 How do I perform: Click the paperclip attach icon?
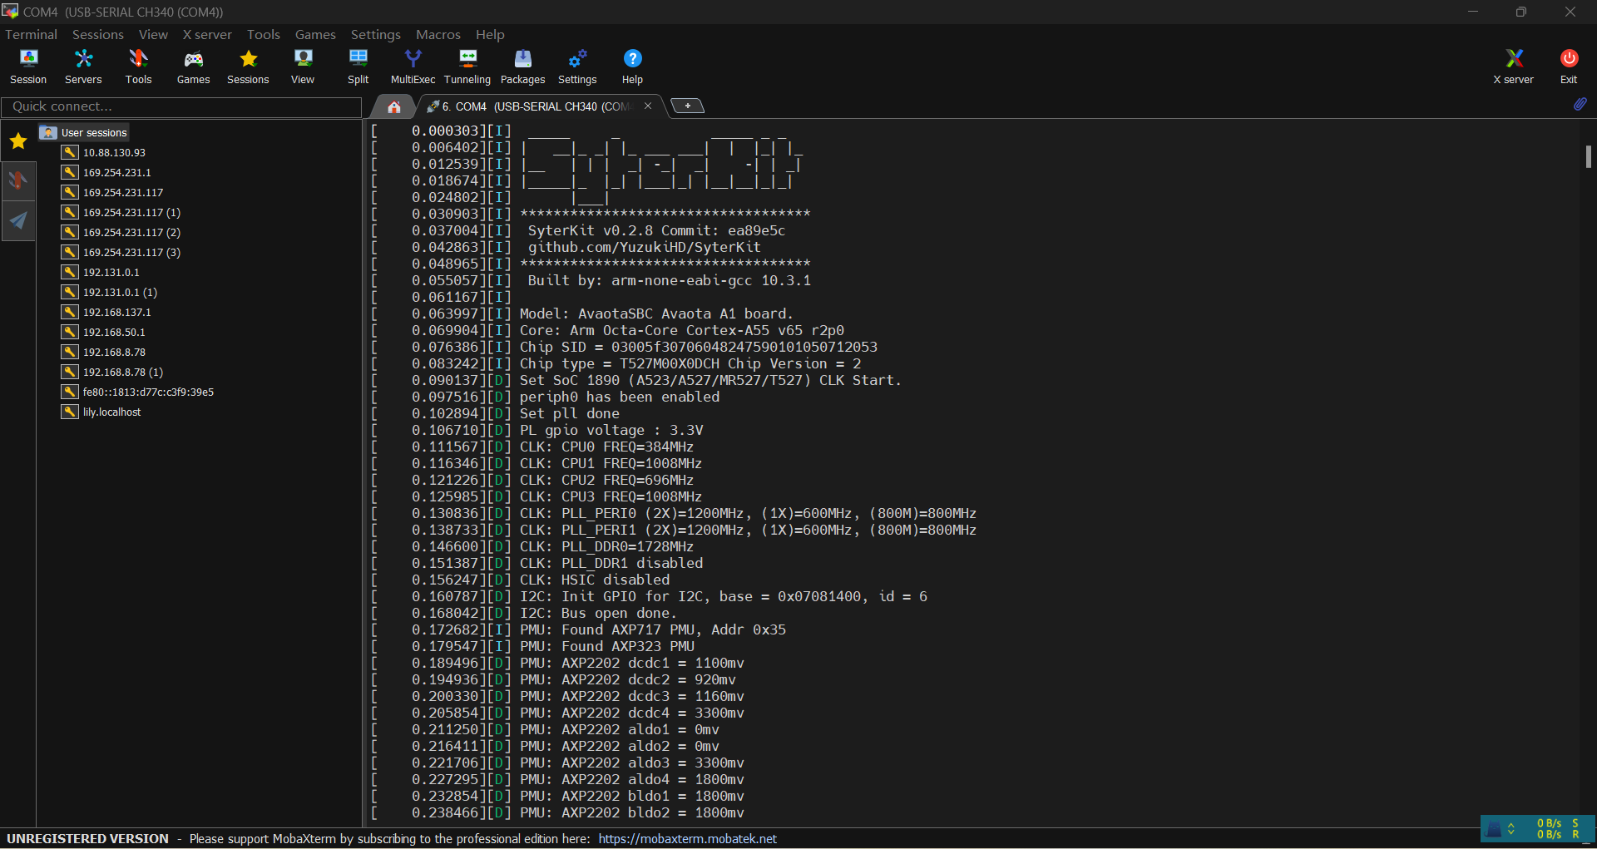coord(1580,105)
